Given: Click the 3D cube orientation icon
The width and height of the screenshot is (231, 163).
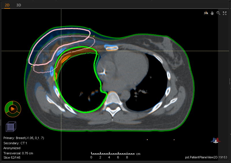Looking at the screenshot, I should pos(11,126).
